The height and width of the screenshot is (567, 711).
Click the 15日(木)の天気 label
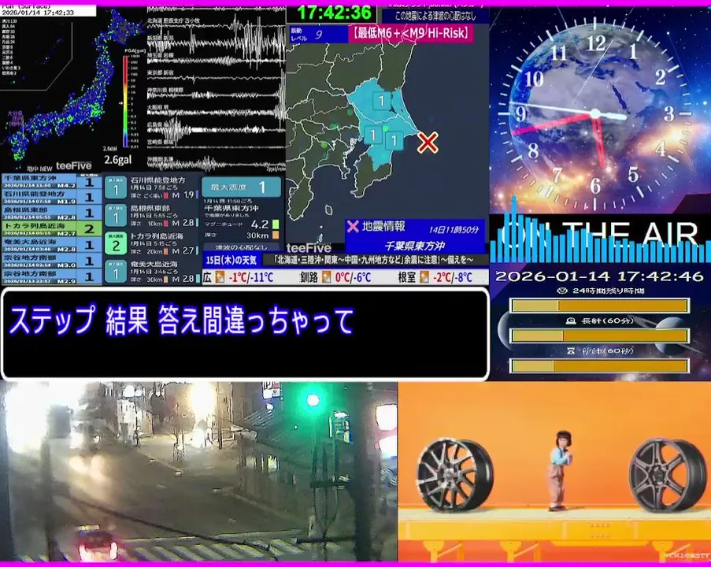tap(231, 260)
